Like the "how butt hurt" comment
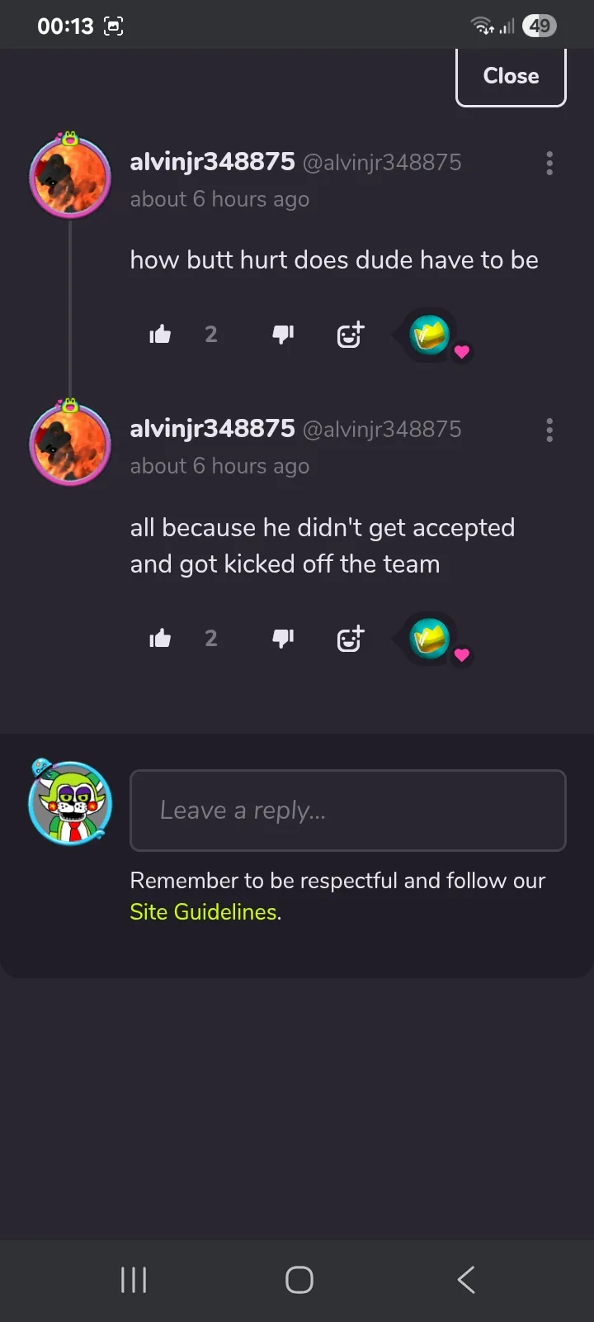The image size is (594, 1322). tap(160, 335)
